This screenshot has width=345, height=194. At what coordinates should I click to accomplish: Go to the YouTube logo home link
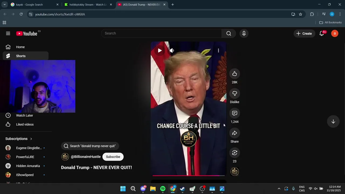(27, 33)
